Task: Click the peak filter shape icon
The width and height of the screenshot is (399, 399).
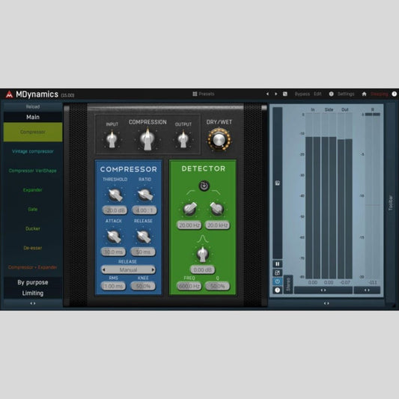Action: 203,239
